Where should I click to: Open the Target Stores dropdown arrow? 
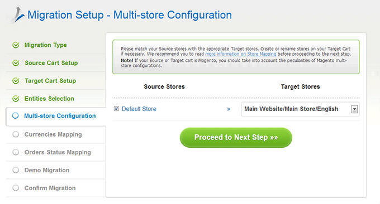354,109
